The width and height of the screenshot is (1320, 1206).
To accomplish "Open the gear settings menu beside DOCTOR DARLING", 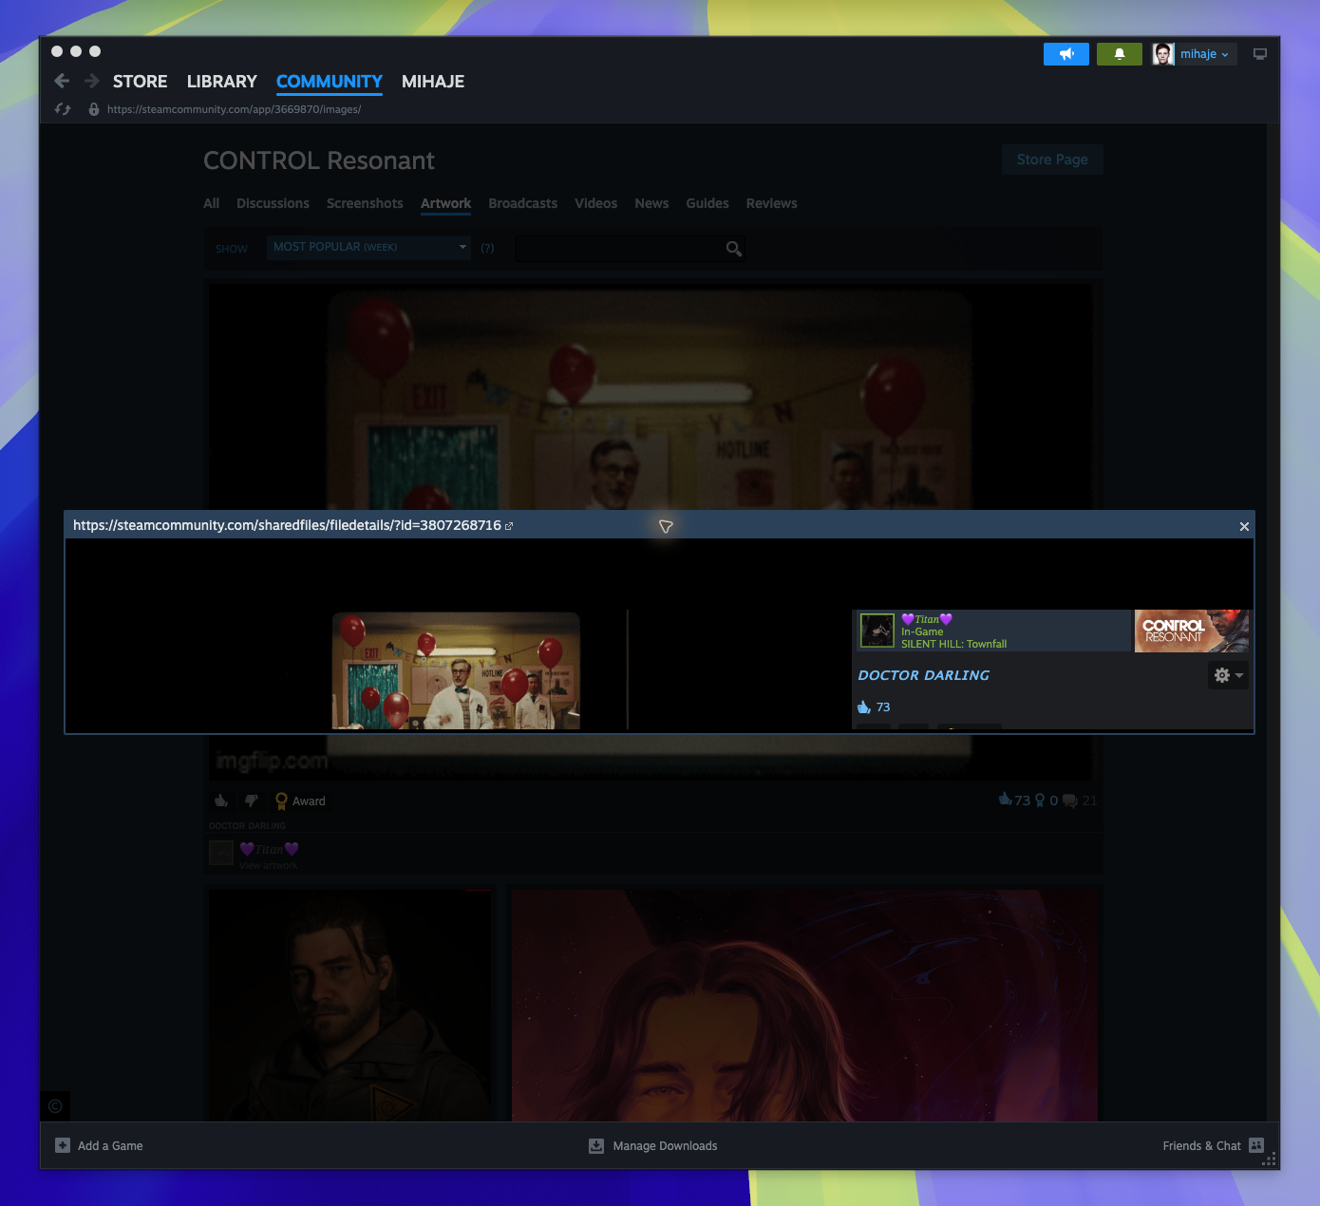I will tap(1228, 675).
